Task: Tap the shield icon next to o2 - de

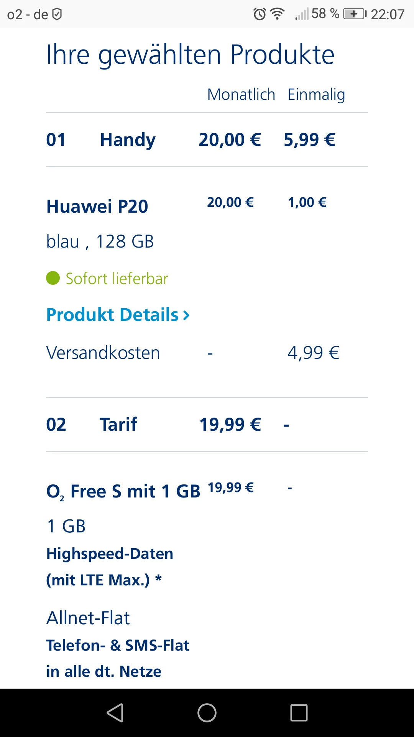Action: tap(57, 15)
